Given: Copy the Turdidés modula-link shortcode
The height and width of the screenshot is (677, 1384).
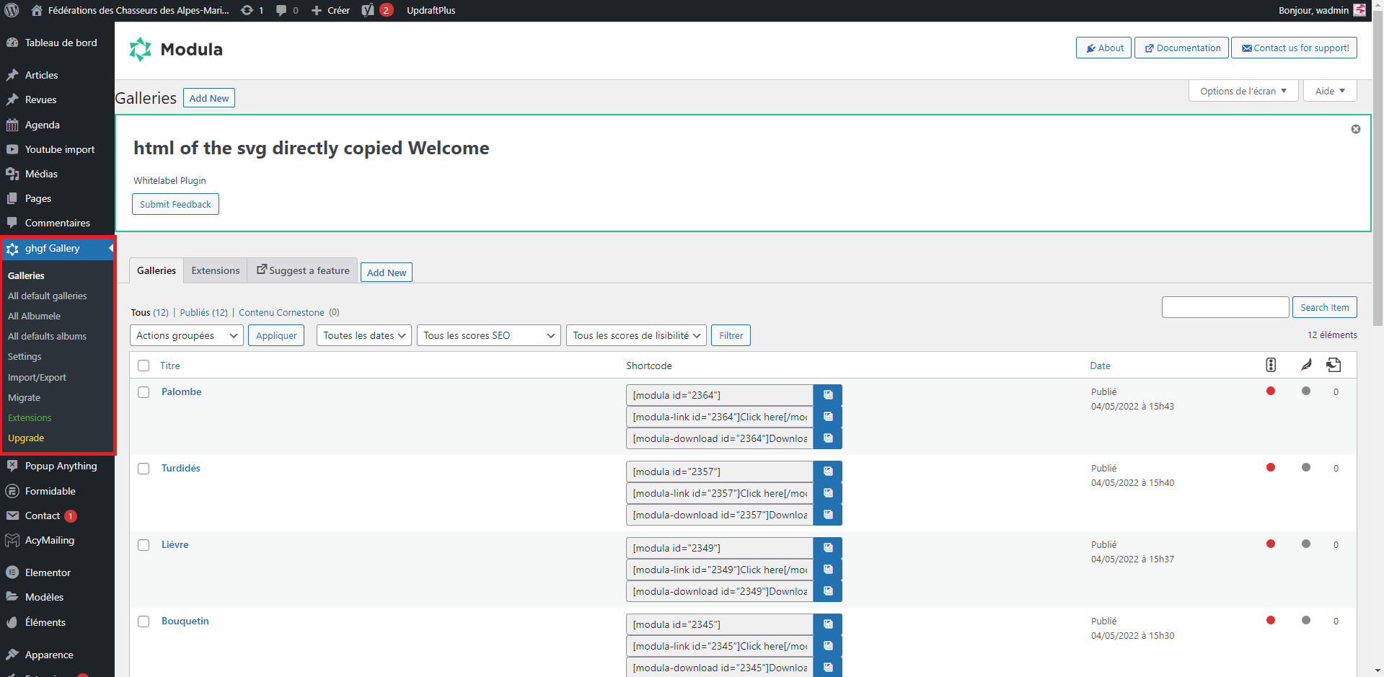Looking at the screenshot, I should tap(827, 493).
